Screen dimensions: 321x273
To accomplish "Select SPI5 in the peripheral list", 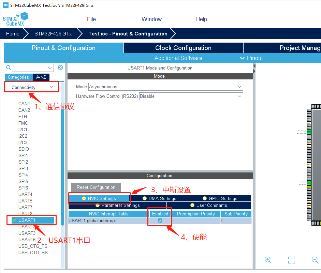I will [23, 181].
